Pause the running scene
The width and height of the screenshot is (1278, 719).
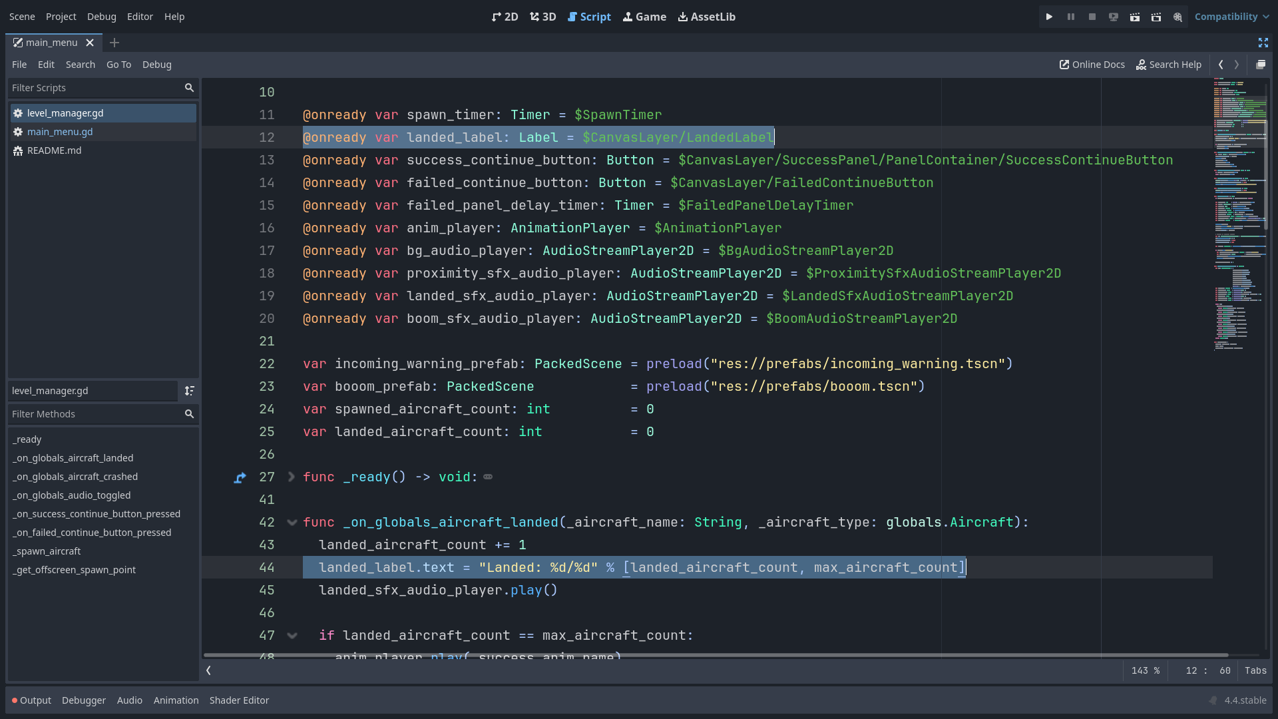[1070, 17]
